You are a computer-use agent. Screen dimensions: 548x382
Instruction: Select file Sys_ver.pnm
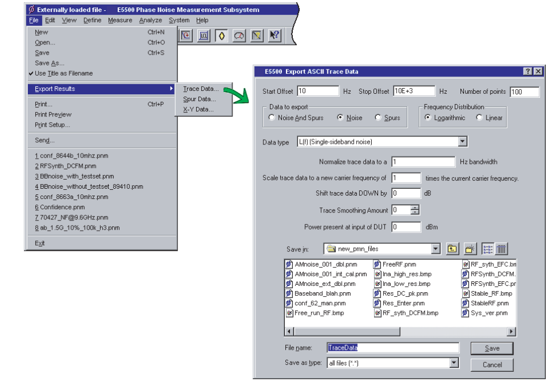[485, 313]
